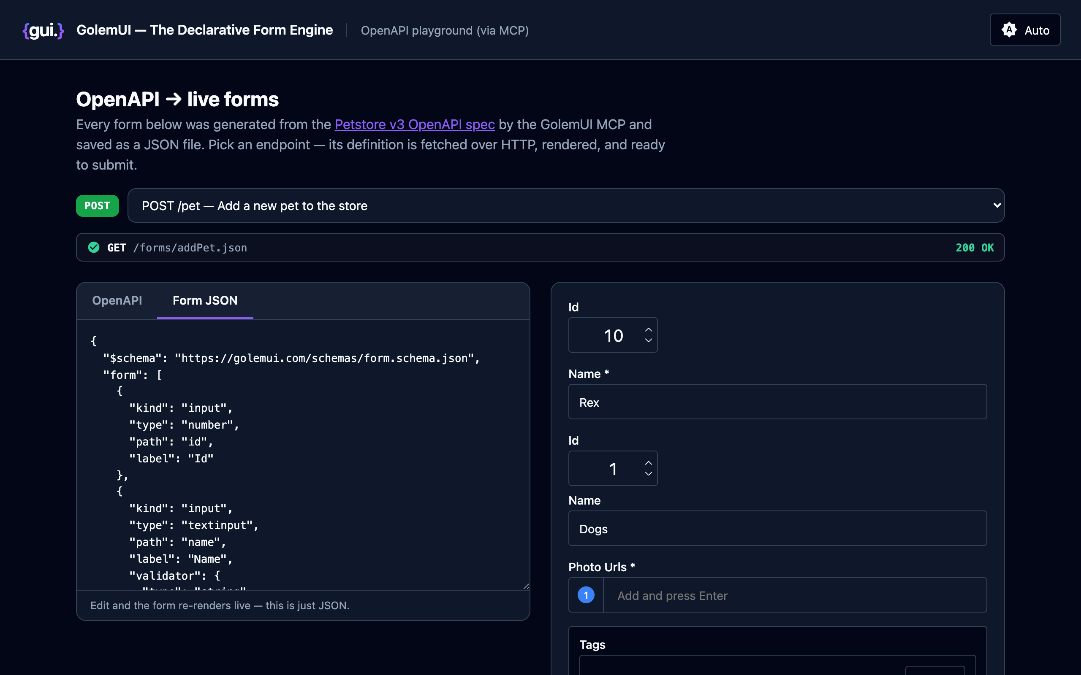Decrement the first Id field value 10
The height and width of the screenshot is (675, 1081).
click(649, 340)
